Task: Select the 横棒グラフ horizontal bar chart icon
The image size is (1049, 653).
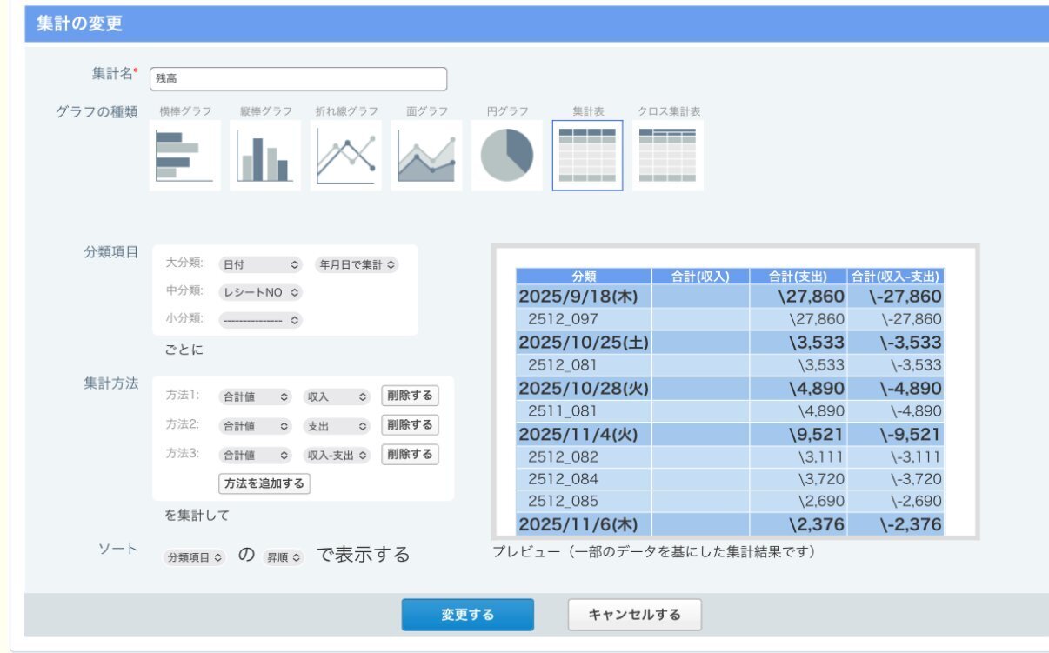Action: [184, 156]
